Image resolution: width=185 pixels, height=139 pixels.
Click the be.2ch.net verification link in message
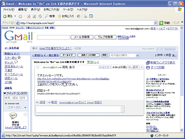(73, 79)
